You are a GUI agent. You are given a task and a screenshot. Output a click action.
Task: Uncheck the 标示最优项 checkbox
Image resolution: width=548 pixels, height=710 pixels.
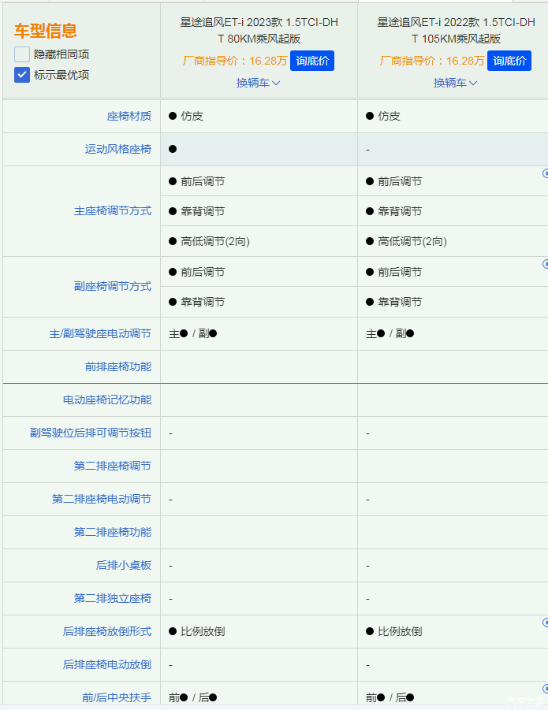pos(22,75)
